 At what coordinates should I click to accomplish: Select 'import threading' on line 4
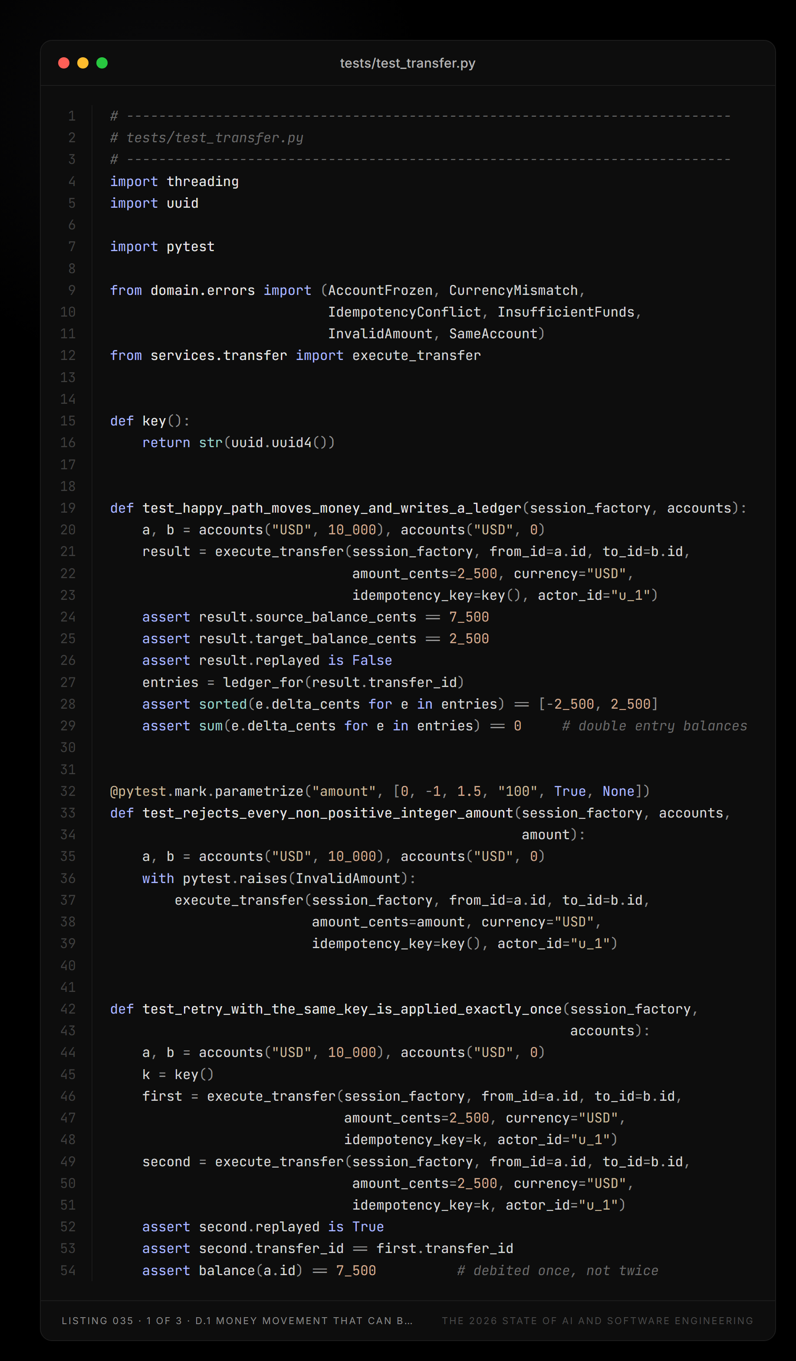point(174,181)
